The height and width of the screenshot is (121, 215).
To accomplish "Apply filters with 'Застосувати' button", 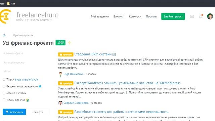I will click(x=14, y=112).
